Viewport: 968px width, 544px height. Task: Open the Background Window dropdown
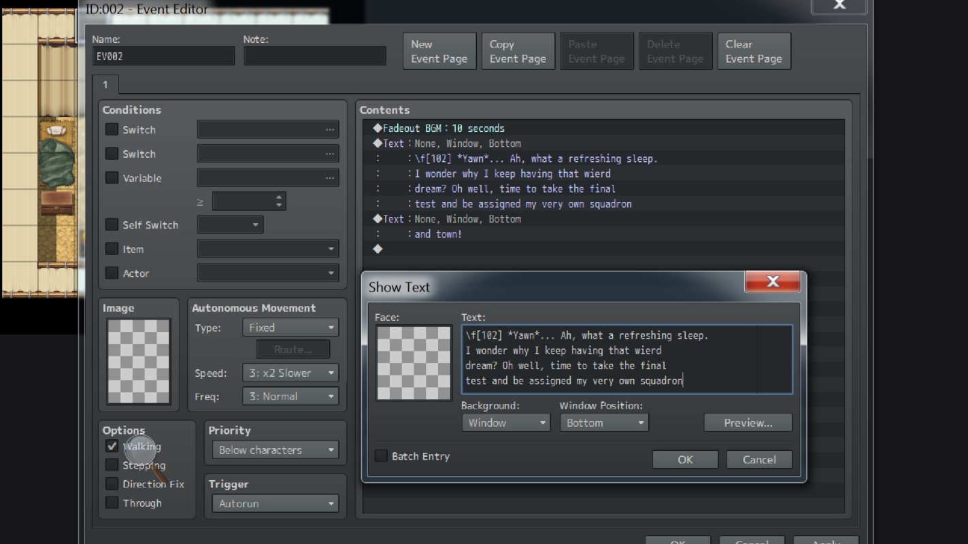pyautogui.click(x=505, y=422)
